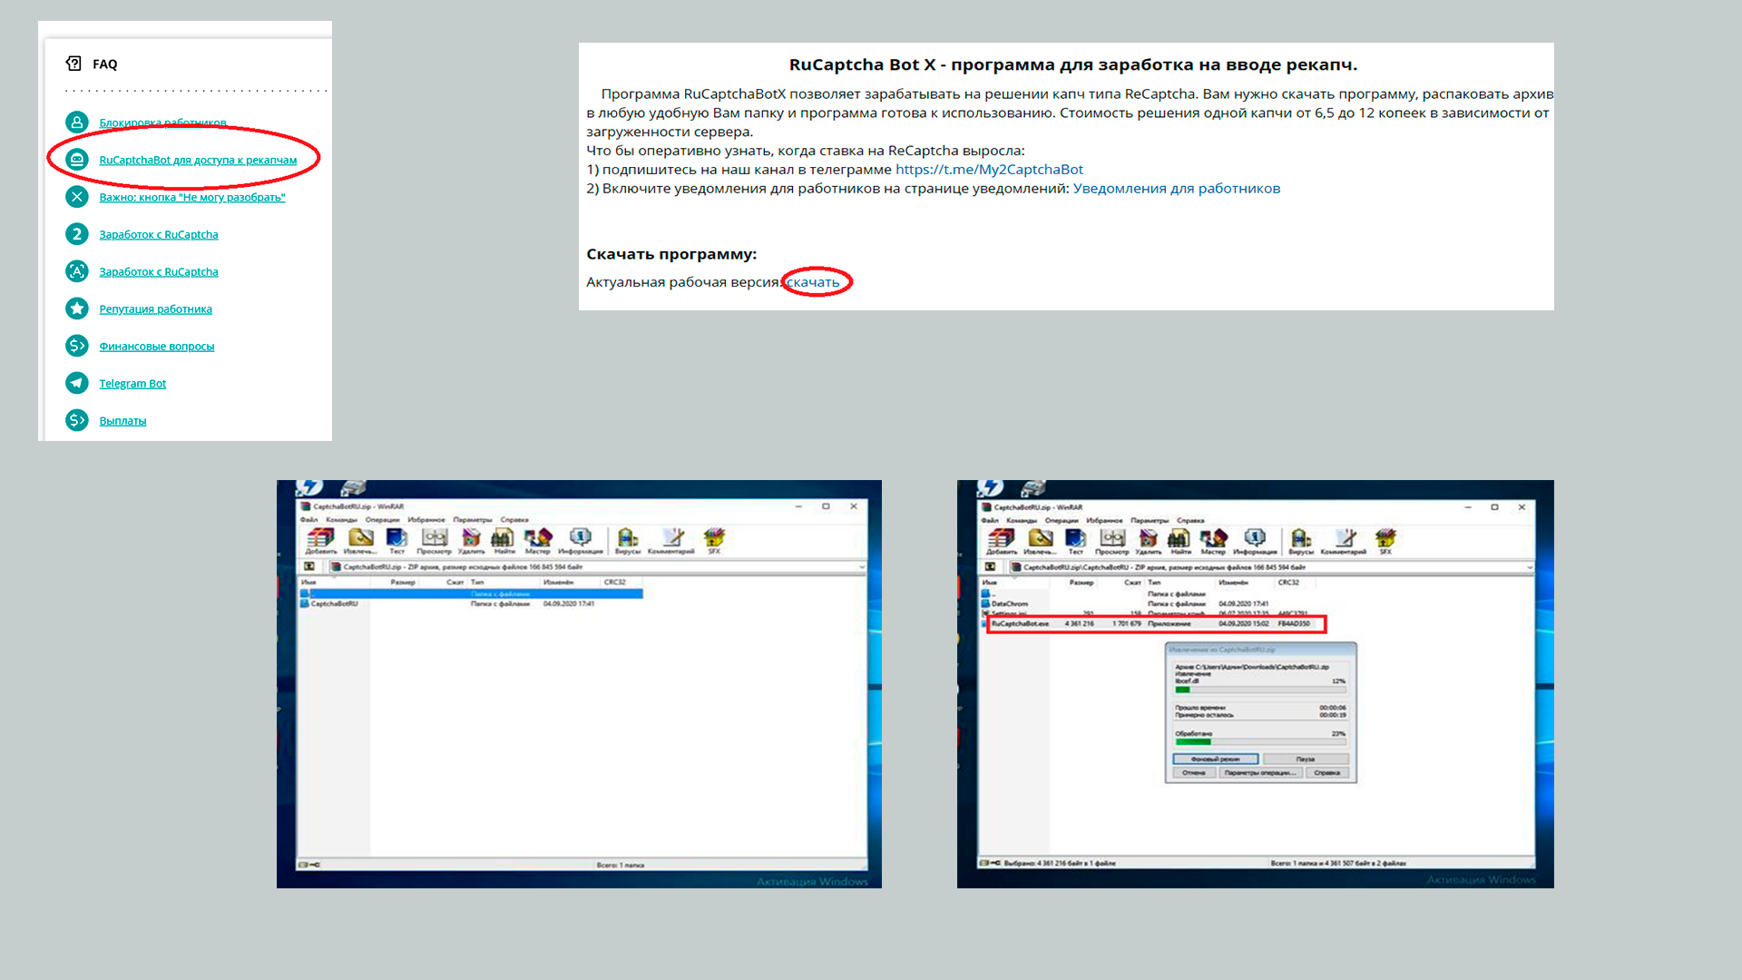Click the скачать download link
The width and height of the screenshot is (1742, 980).
pyautogui.click(x=813, y=282)
